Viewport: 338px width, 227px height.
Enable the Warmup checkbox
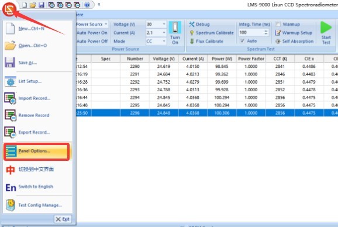click(278, 24)
